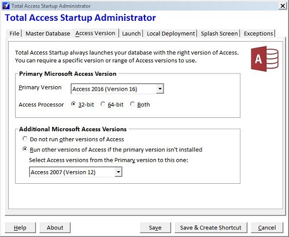Close the Startup Administrator window
The image size is (289, 237).
[283, 6]
